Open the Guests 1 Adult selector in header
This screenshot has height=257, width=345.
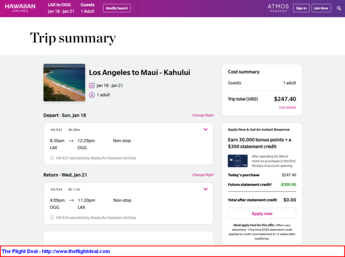coord(88,8)
